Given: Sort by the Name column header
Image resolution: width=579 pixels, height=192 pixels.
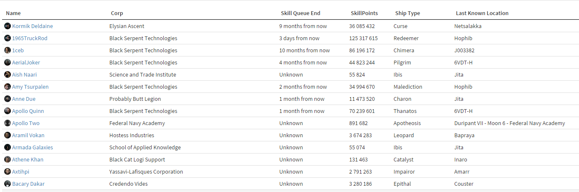Looking at the screenshot, I should coord(13,13).
